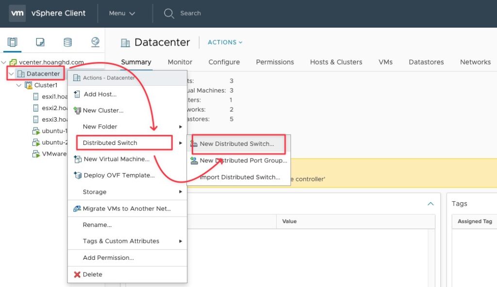Choose New Cluster... menu entry
The image size is (497, 287).
click(x=127, y=110)
